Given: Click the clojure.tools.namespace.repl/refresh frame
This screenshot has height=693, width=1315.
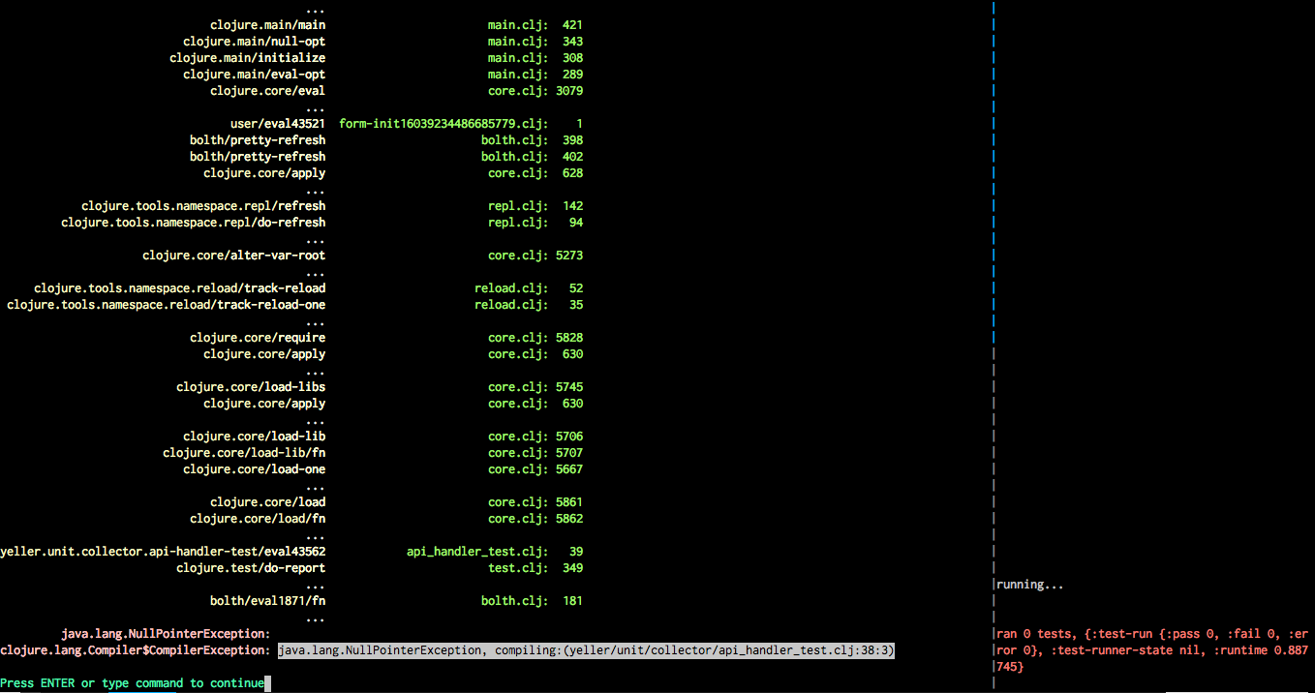Looking at the screenshot, I should 203,206.
